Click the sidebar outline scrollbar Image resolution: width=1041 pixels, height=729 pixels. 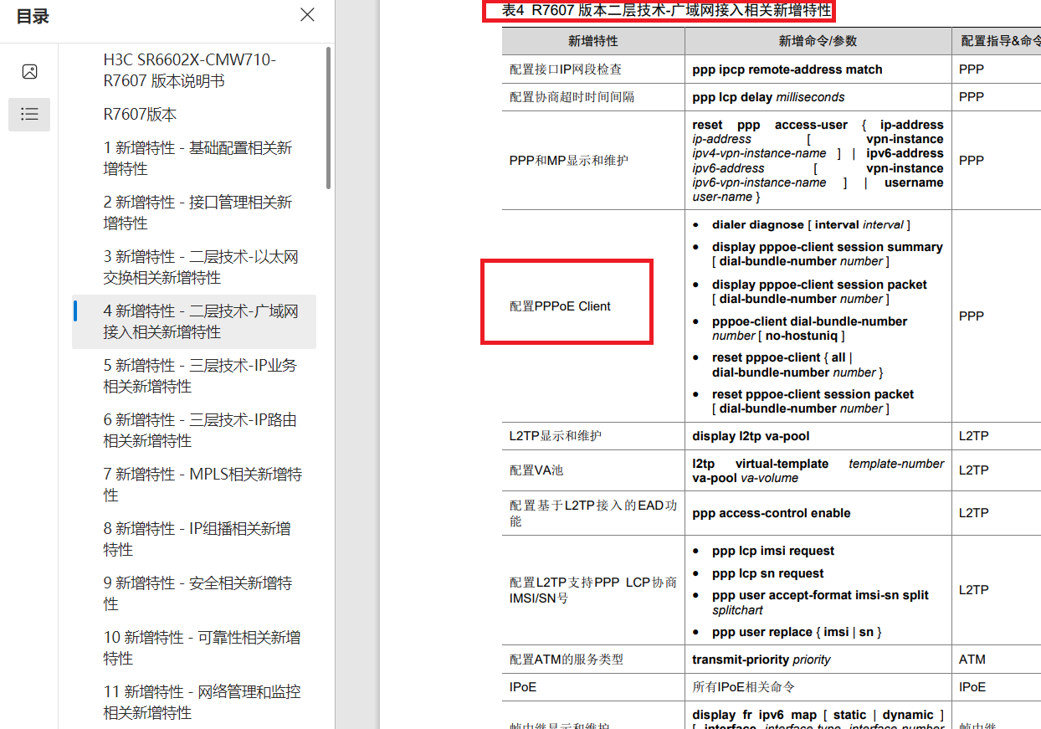pyautogui.click(x=328, y=117)
